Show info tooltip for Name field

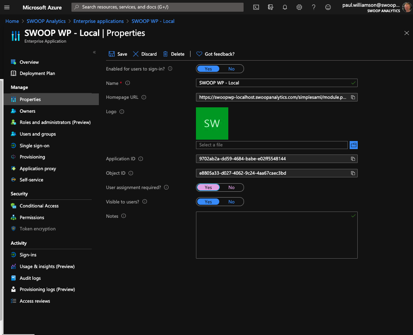[128, 83]
